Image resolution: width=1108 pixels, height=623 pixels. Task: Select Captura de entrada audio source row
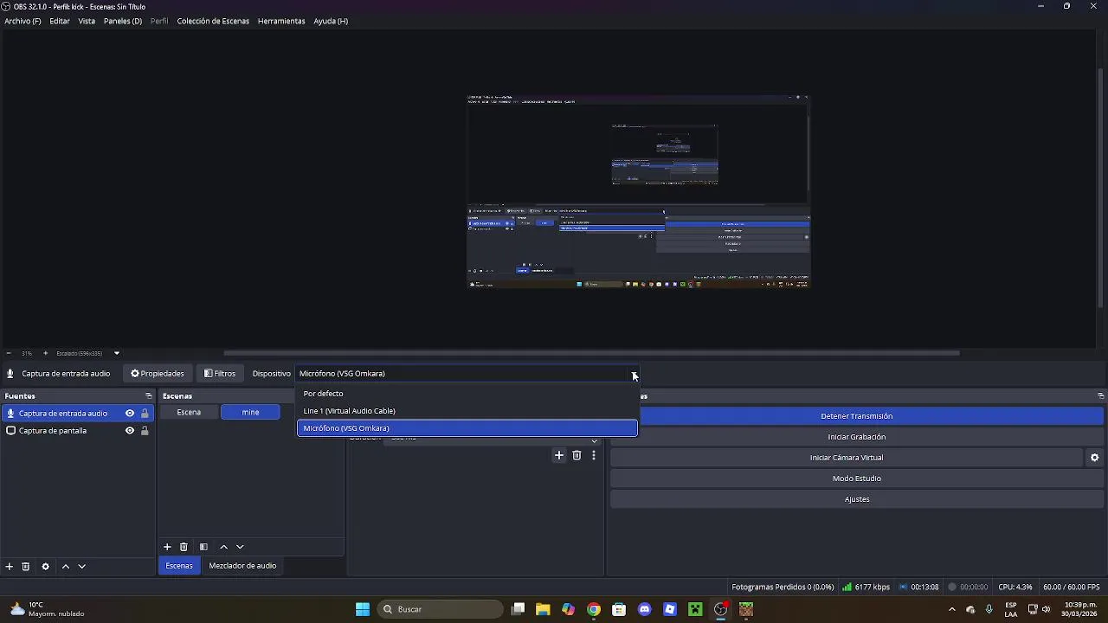78,414
